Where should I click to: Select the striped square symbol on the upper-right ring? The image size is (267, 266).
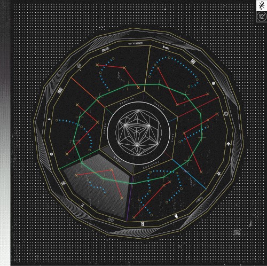193,61
